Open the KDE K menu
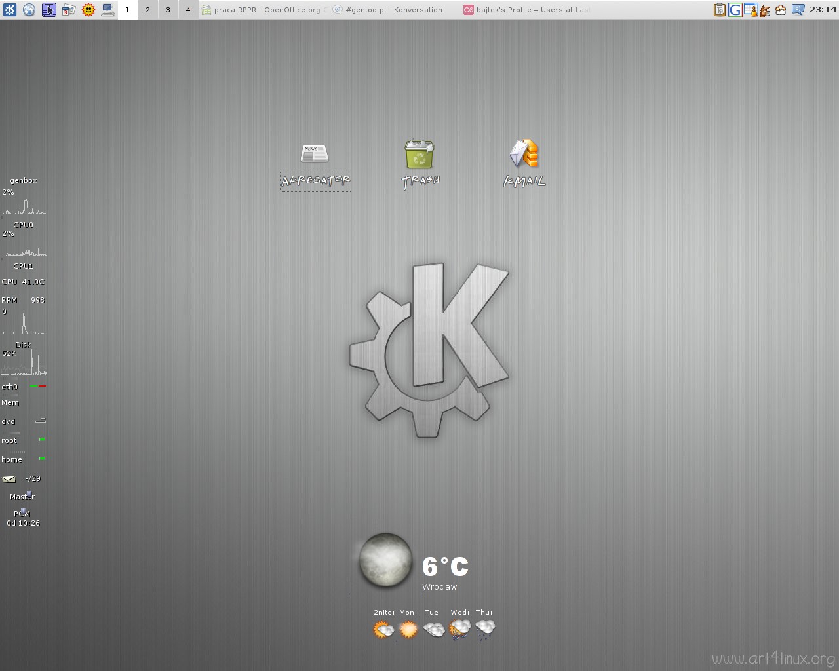 9,10
